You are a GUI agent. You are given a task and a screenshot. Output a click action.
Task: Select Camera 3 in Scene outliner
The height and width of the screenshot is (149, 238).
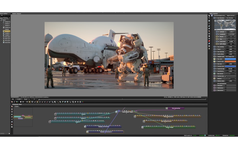(x=7, y=26)
